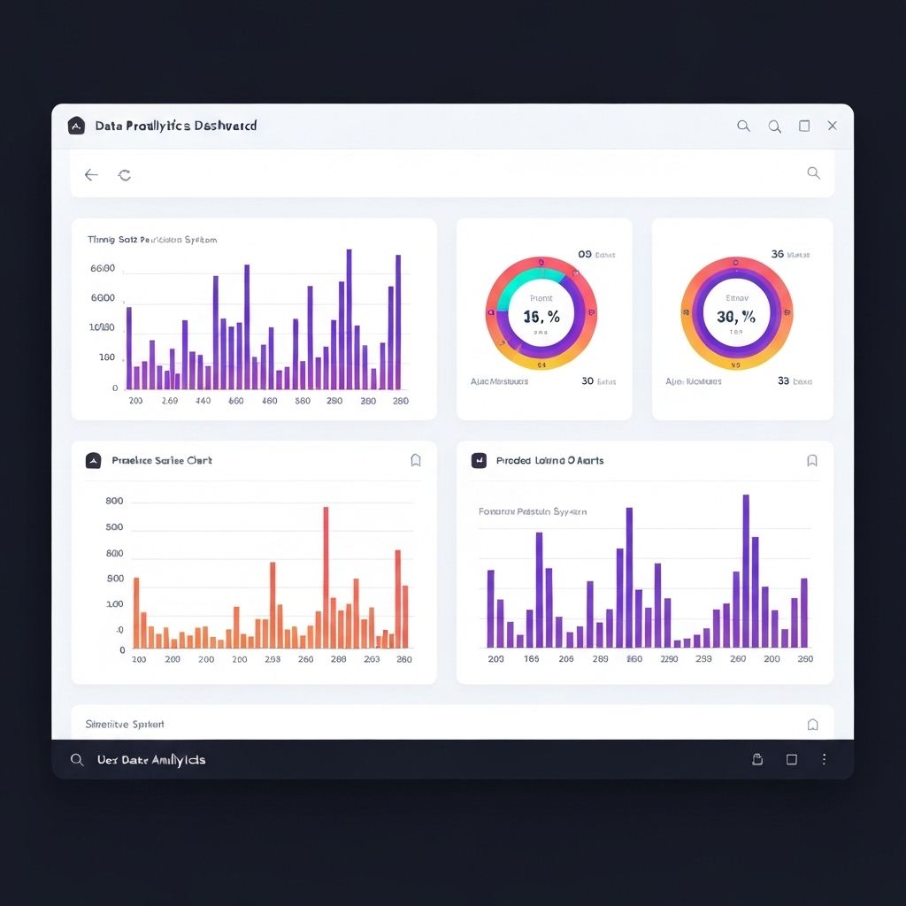Click the right magnifier icon in title bar

[x=774, y=127]
